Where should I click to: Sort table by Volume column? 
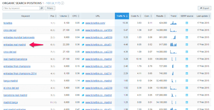click(x=64, y=16)
